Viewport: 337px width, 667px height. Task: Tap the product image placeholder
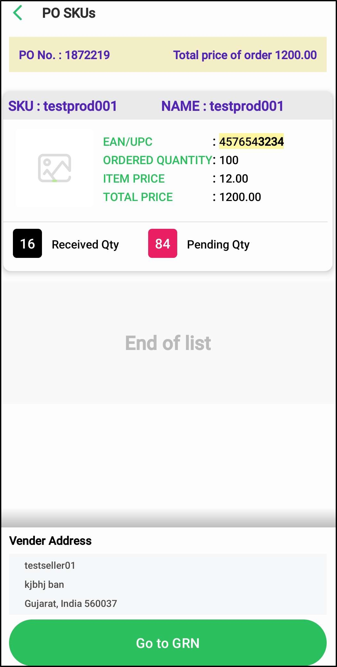[54, 168]
